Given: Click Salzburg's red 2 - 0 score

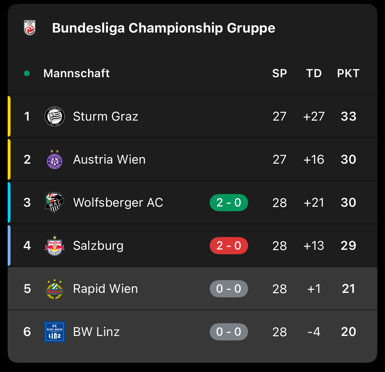Looking at the screenshot, I should (x=229, y=246).
